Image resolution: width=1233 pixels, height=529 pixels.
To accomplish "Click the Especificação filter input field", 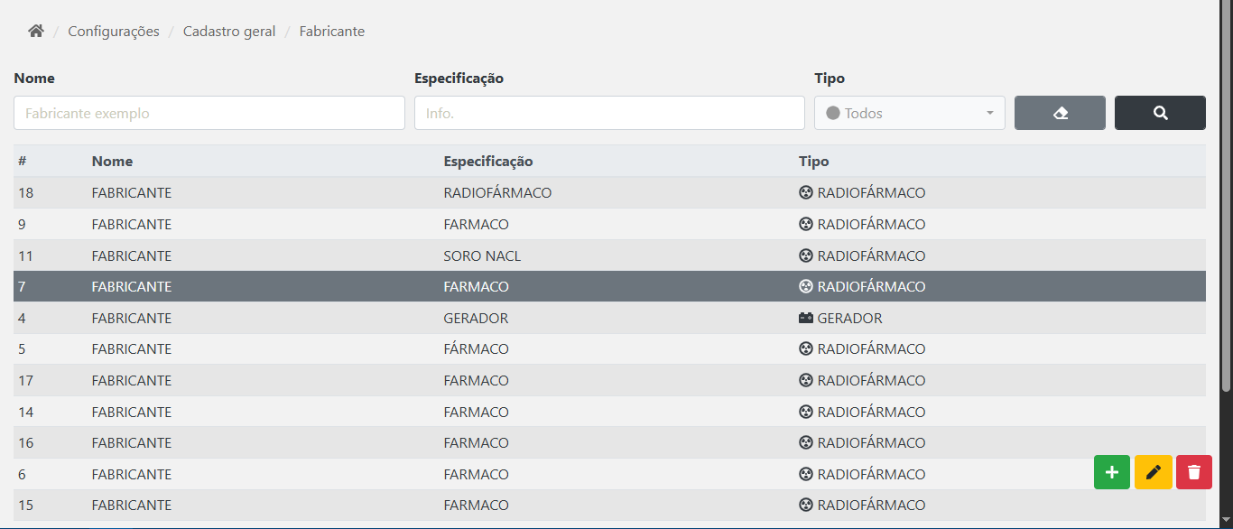I will (609, 113).
